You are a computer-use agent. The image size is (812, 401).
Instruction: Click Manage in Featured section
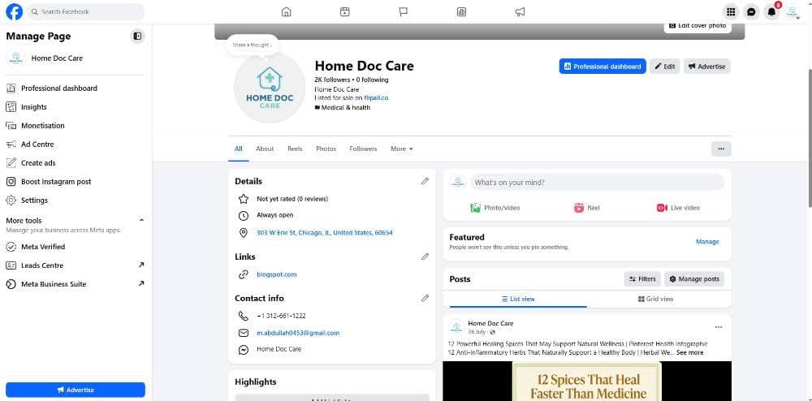point(707,242)
